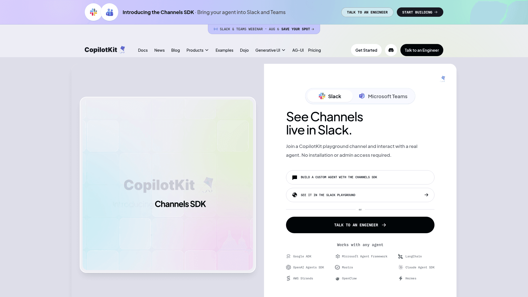Click the CopilotKit wordmark logo
Image resolution: width=528 pixels, height=297 pixels.
point(101,50)
